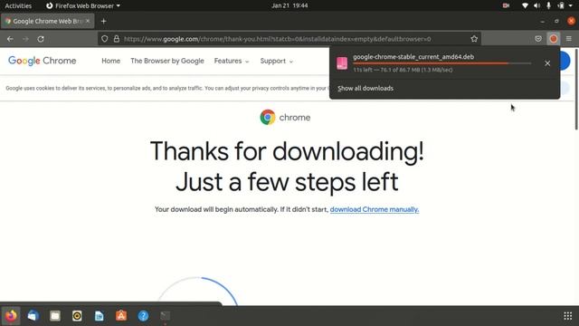Open Files from the dock
Screen dimensions: 579x326
pyautogui.click(x=55, y=316)
